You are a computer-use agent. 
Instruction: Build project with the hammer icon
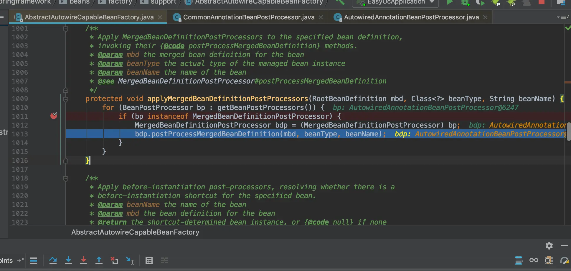(340, 2)
